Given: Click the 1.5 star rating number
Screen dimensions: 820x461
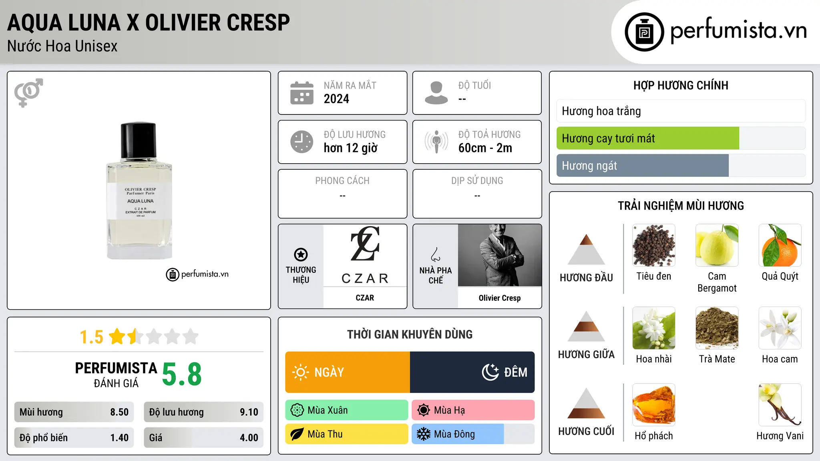Looking at the screenshot, I should point(92,337).
